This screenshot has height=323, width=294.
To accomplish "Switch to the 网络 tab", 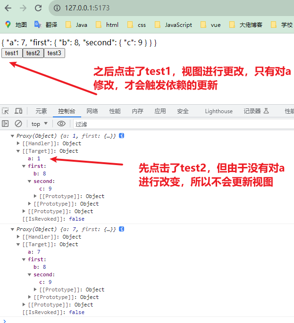I will [x=92, y=111].
